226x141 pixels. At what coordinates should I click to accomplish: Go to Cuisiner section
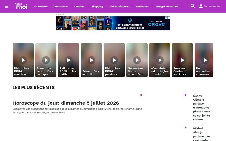click(79, 6)
